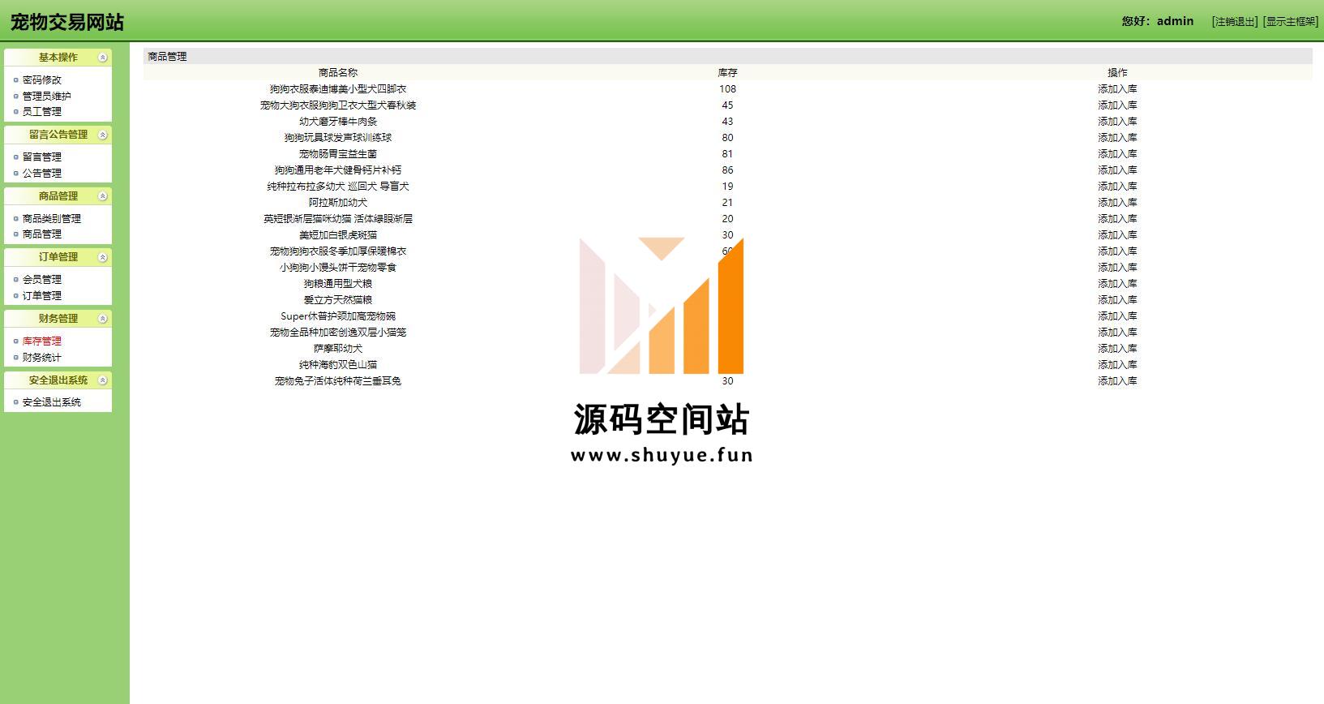Click the 商品名称 column header

(x=338, y=73)
